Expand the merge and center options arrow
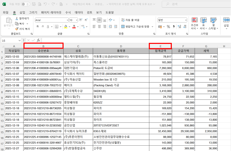231x151 pixels. pos(152,27)
